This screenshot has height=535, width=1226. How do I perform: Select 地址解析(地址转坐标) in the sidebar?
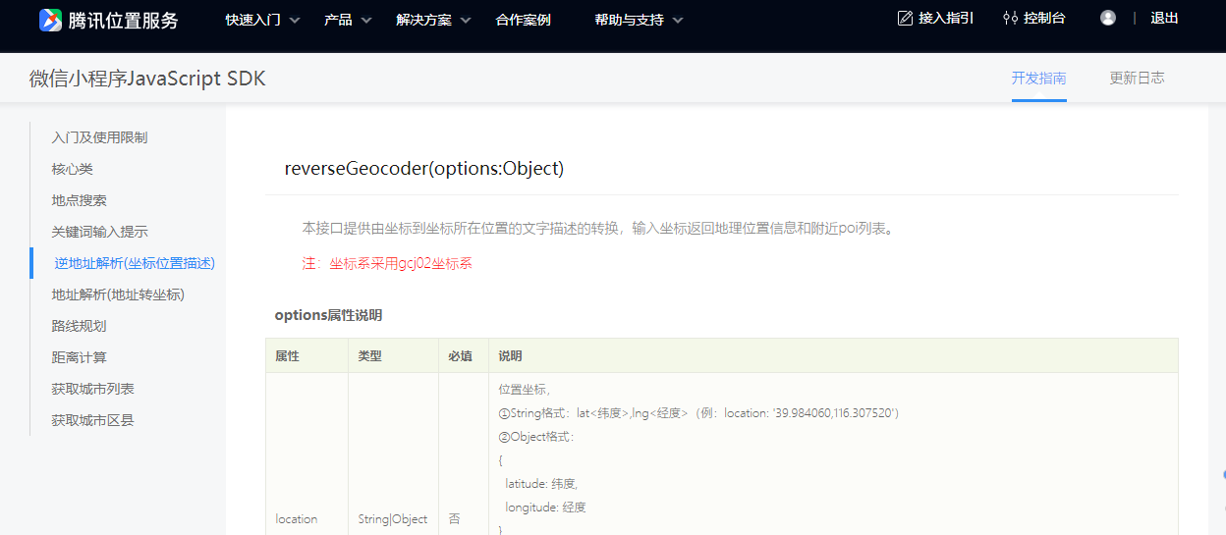[x=118, y=294]
